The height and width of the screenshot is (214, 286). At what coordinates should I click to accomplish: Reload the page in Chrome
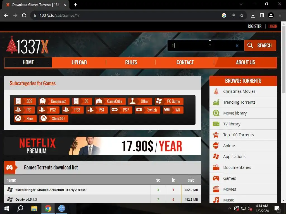click(24, 16)
